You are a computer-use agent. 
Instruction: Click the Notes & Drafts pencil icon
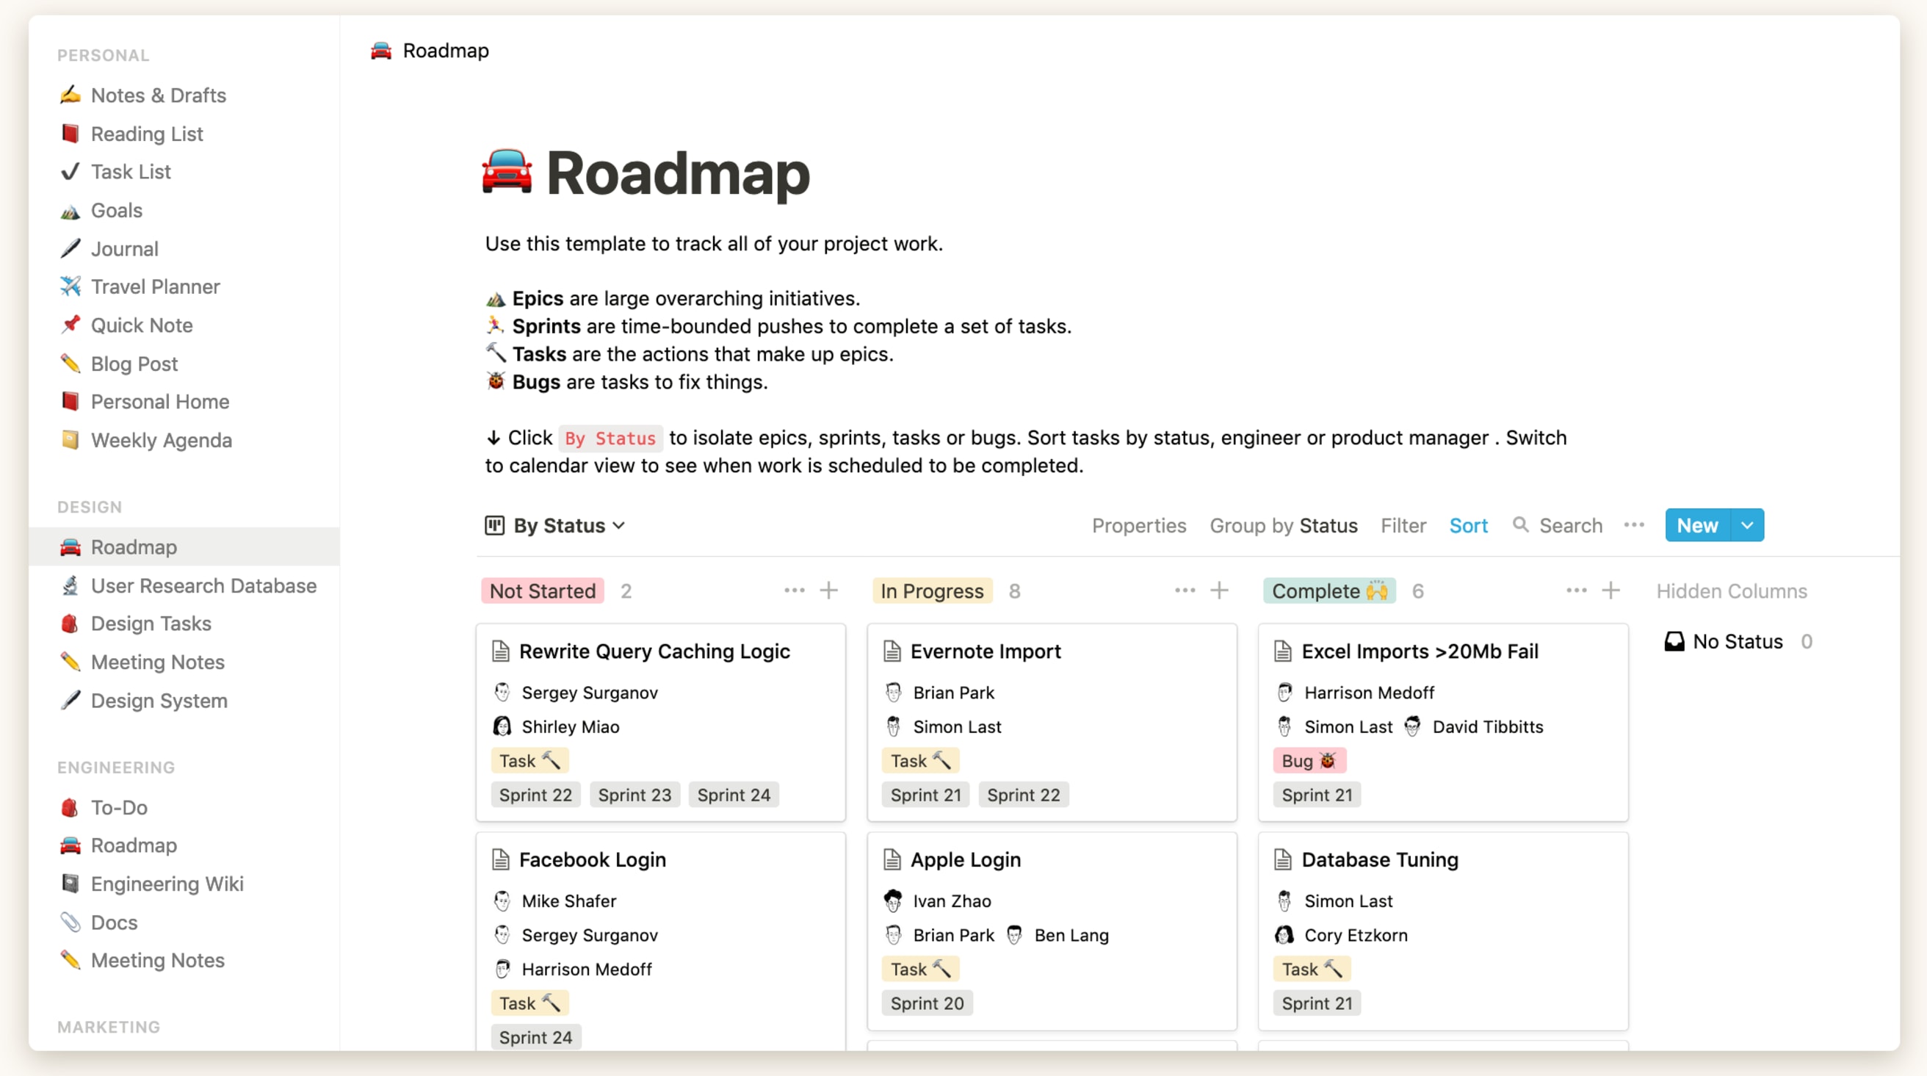coord(69,94)
